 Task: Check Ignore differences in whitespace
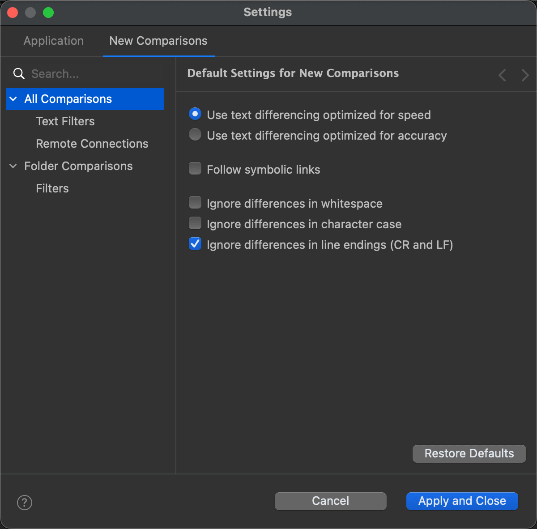click(x=195, y=203)
